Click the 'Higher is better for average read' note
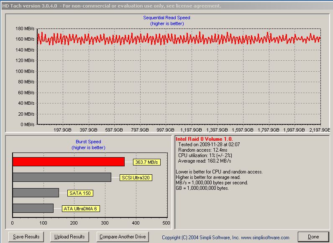The width and height of the screenshot is (333, 243). [x=208, y=177]
